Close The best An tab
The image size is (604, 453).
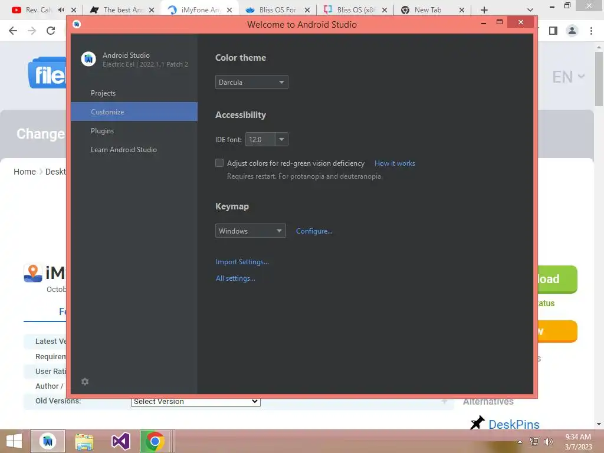(152, 10)
